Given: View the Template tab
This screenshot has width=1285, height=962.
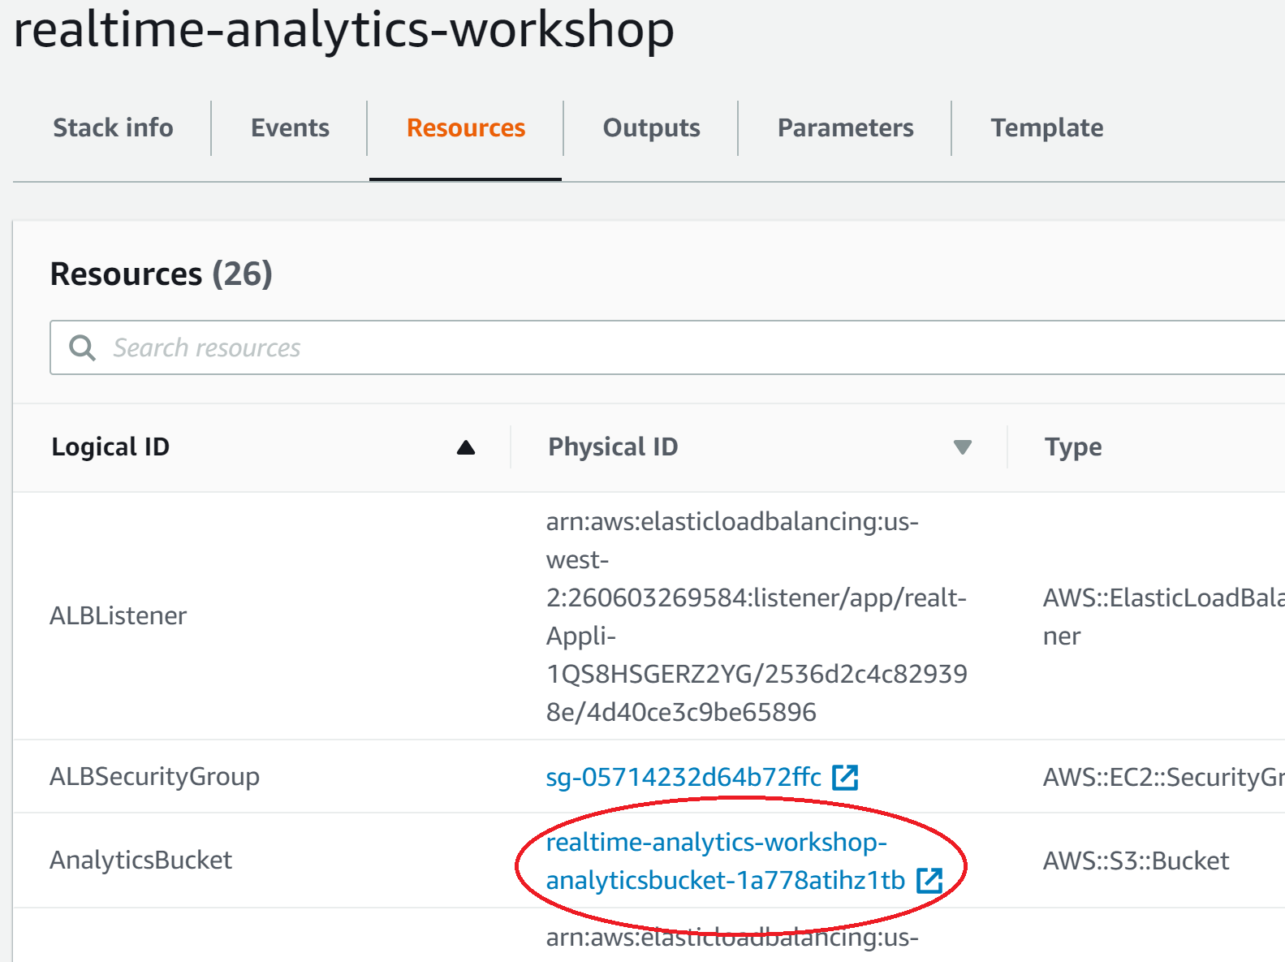Looking at the screenshot, I should (1046, 127).
